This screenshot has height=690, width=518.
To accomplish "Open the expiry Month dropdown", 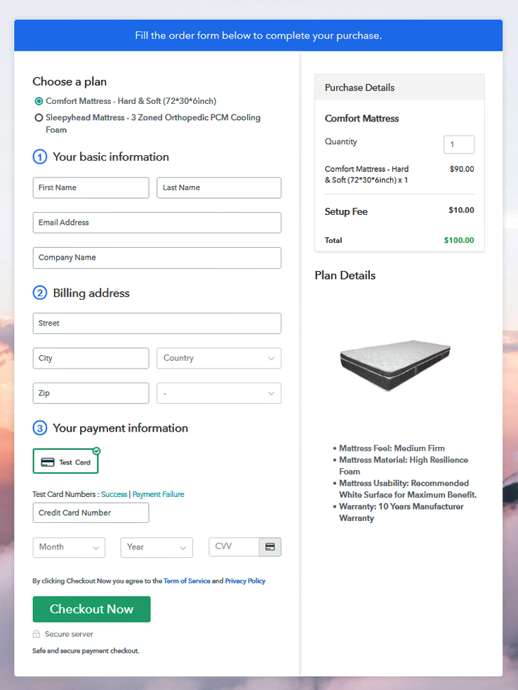I will coord(69,548).
